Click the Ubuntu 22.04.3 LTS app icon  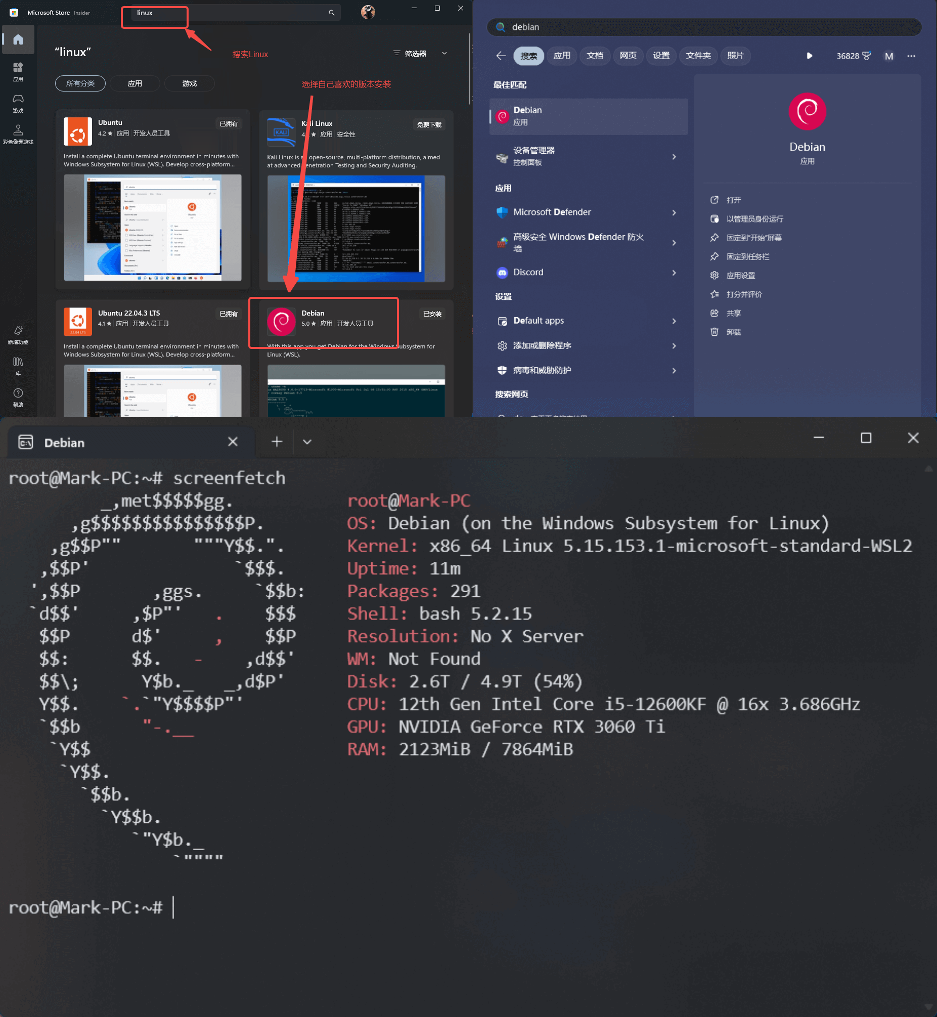coord(77,322)
